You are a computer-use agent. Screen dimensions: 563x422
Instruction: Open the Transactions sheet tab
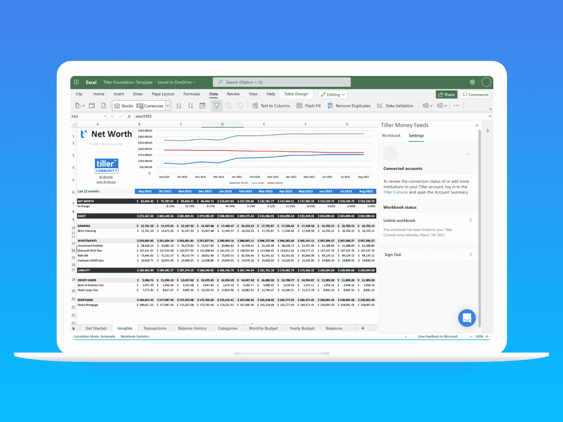point(155,328)
